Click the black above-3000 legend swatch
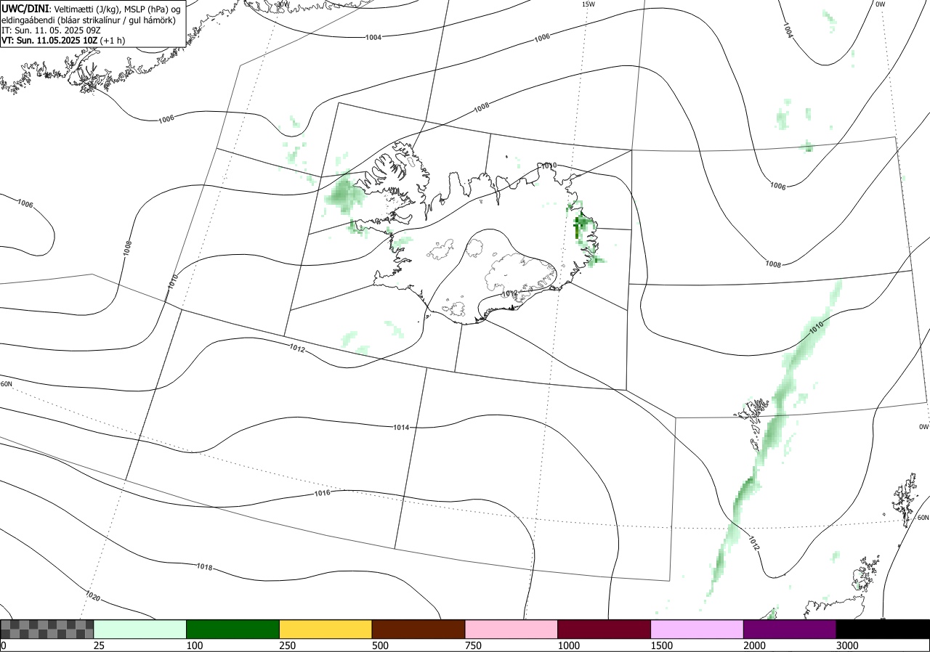This screenshot has width=930, height=652. (883, 629)
